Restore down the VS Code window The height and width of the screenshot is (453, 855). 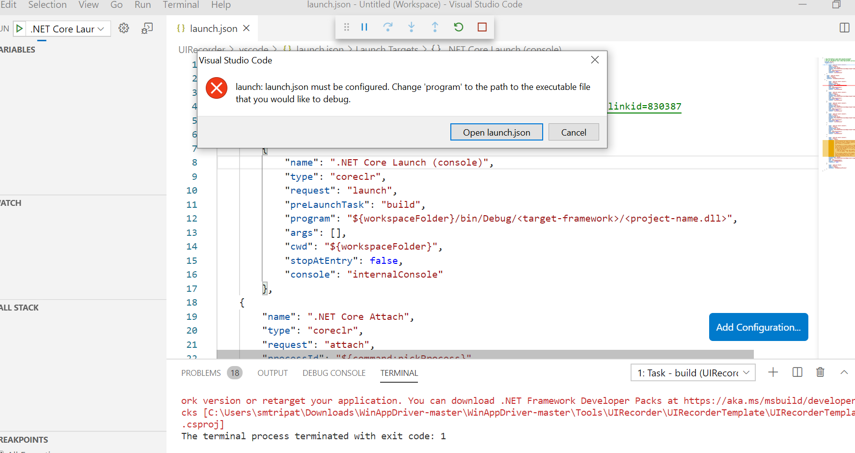coord(836,5)
